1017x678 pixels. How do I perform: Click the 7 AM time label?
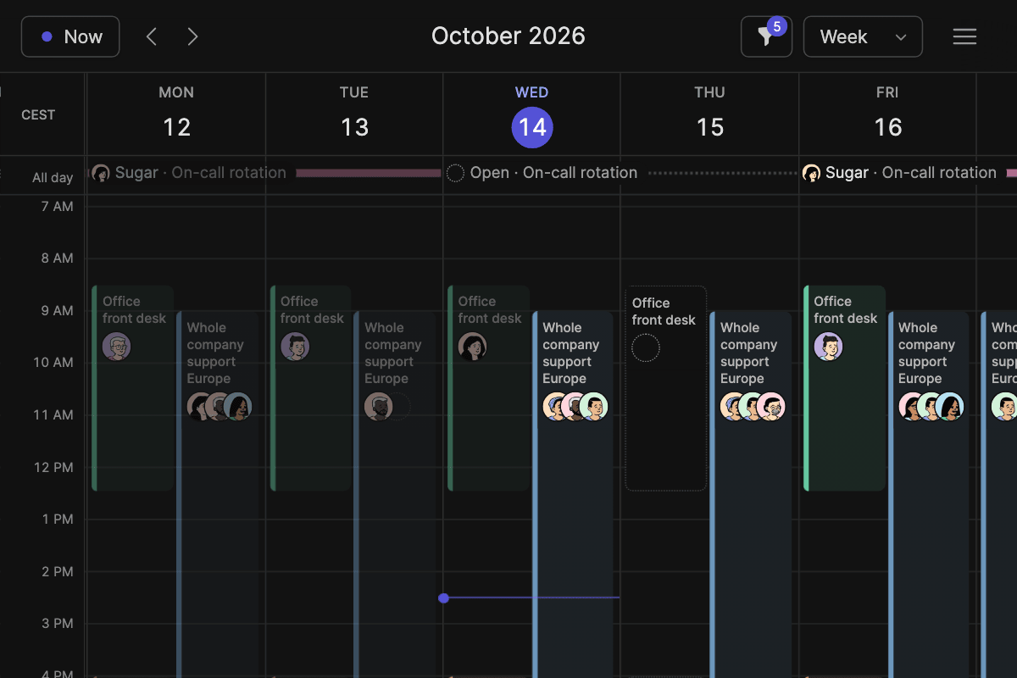pyautogui.click(x=58, y=207)
